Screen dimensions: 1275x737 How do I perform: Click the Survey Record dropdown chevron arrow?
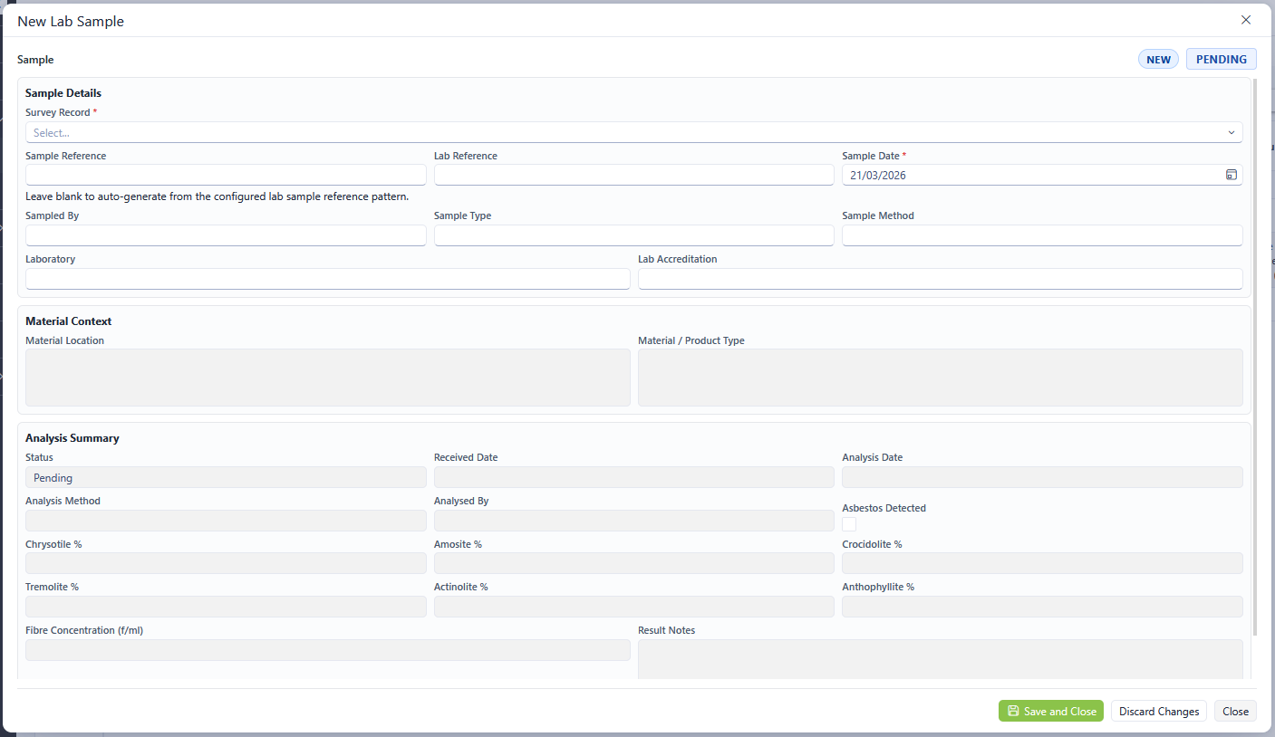1232,133
